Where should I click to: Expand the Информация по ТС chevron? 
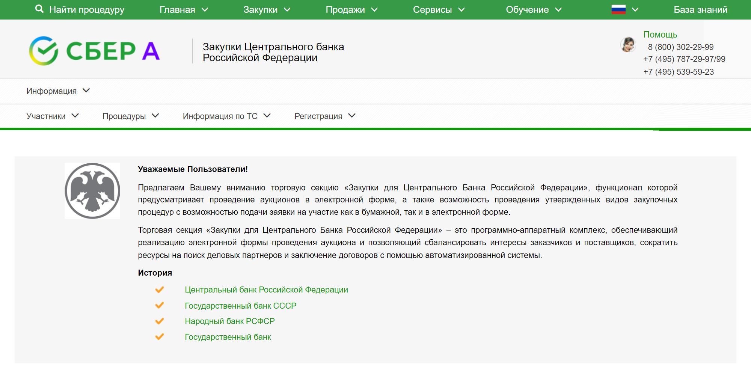point(267,116)
